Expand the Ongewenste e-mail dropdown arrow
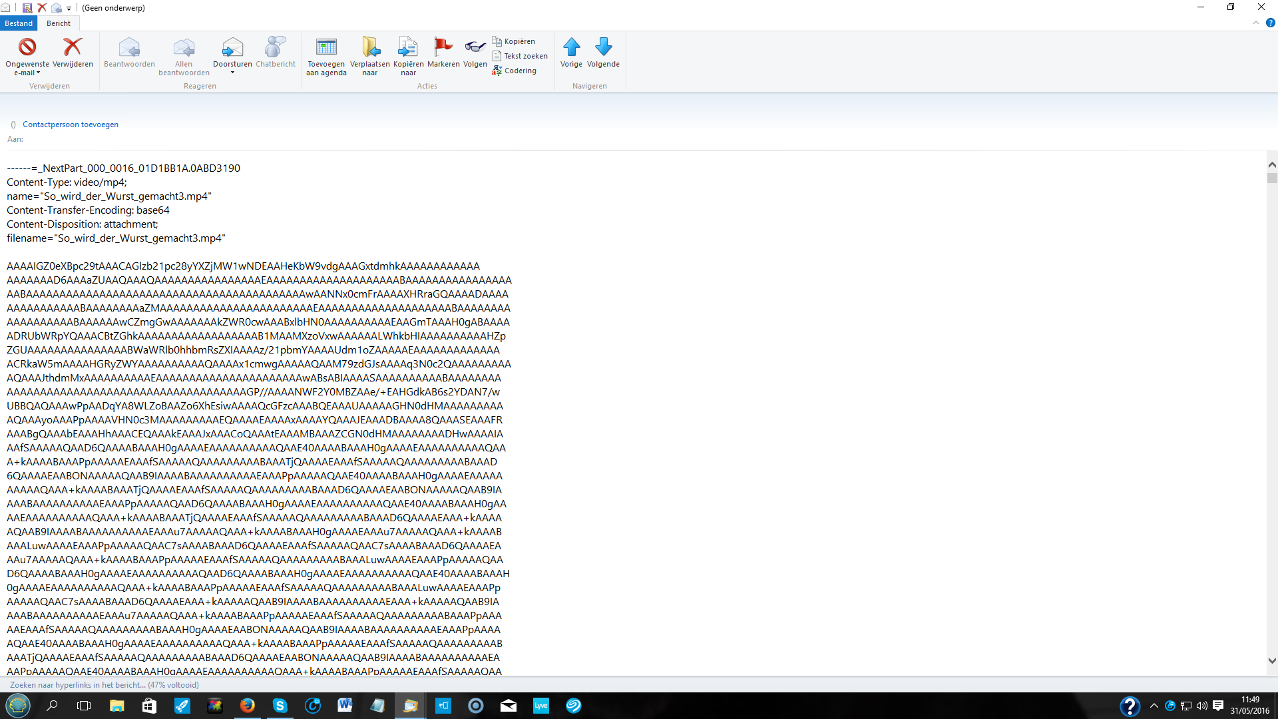Image resolution: width=1278 pixels, height=719 pixels. pyautogui.click(x=38, y=73)
